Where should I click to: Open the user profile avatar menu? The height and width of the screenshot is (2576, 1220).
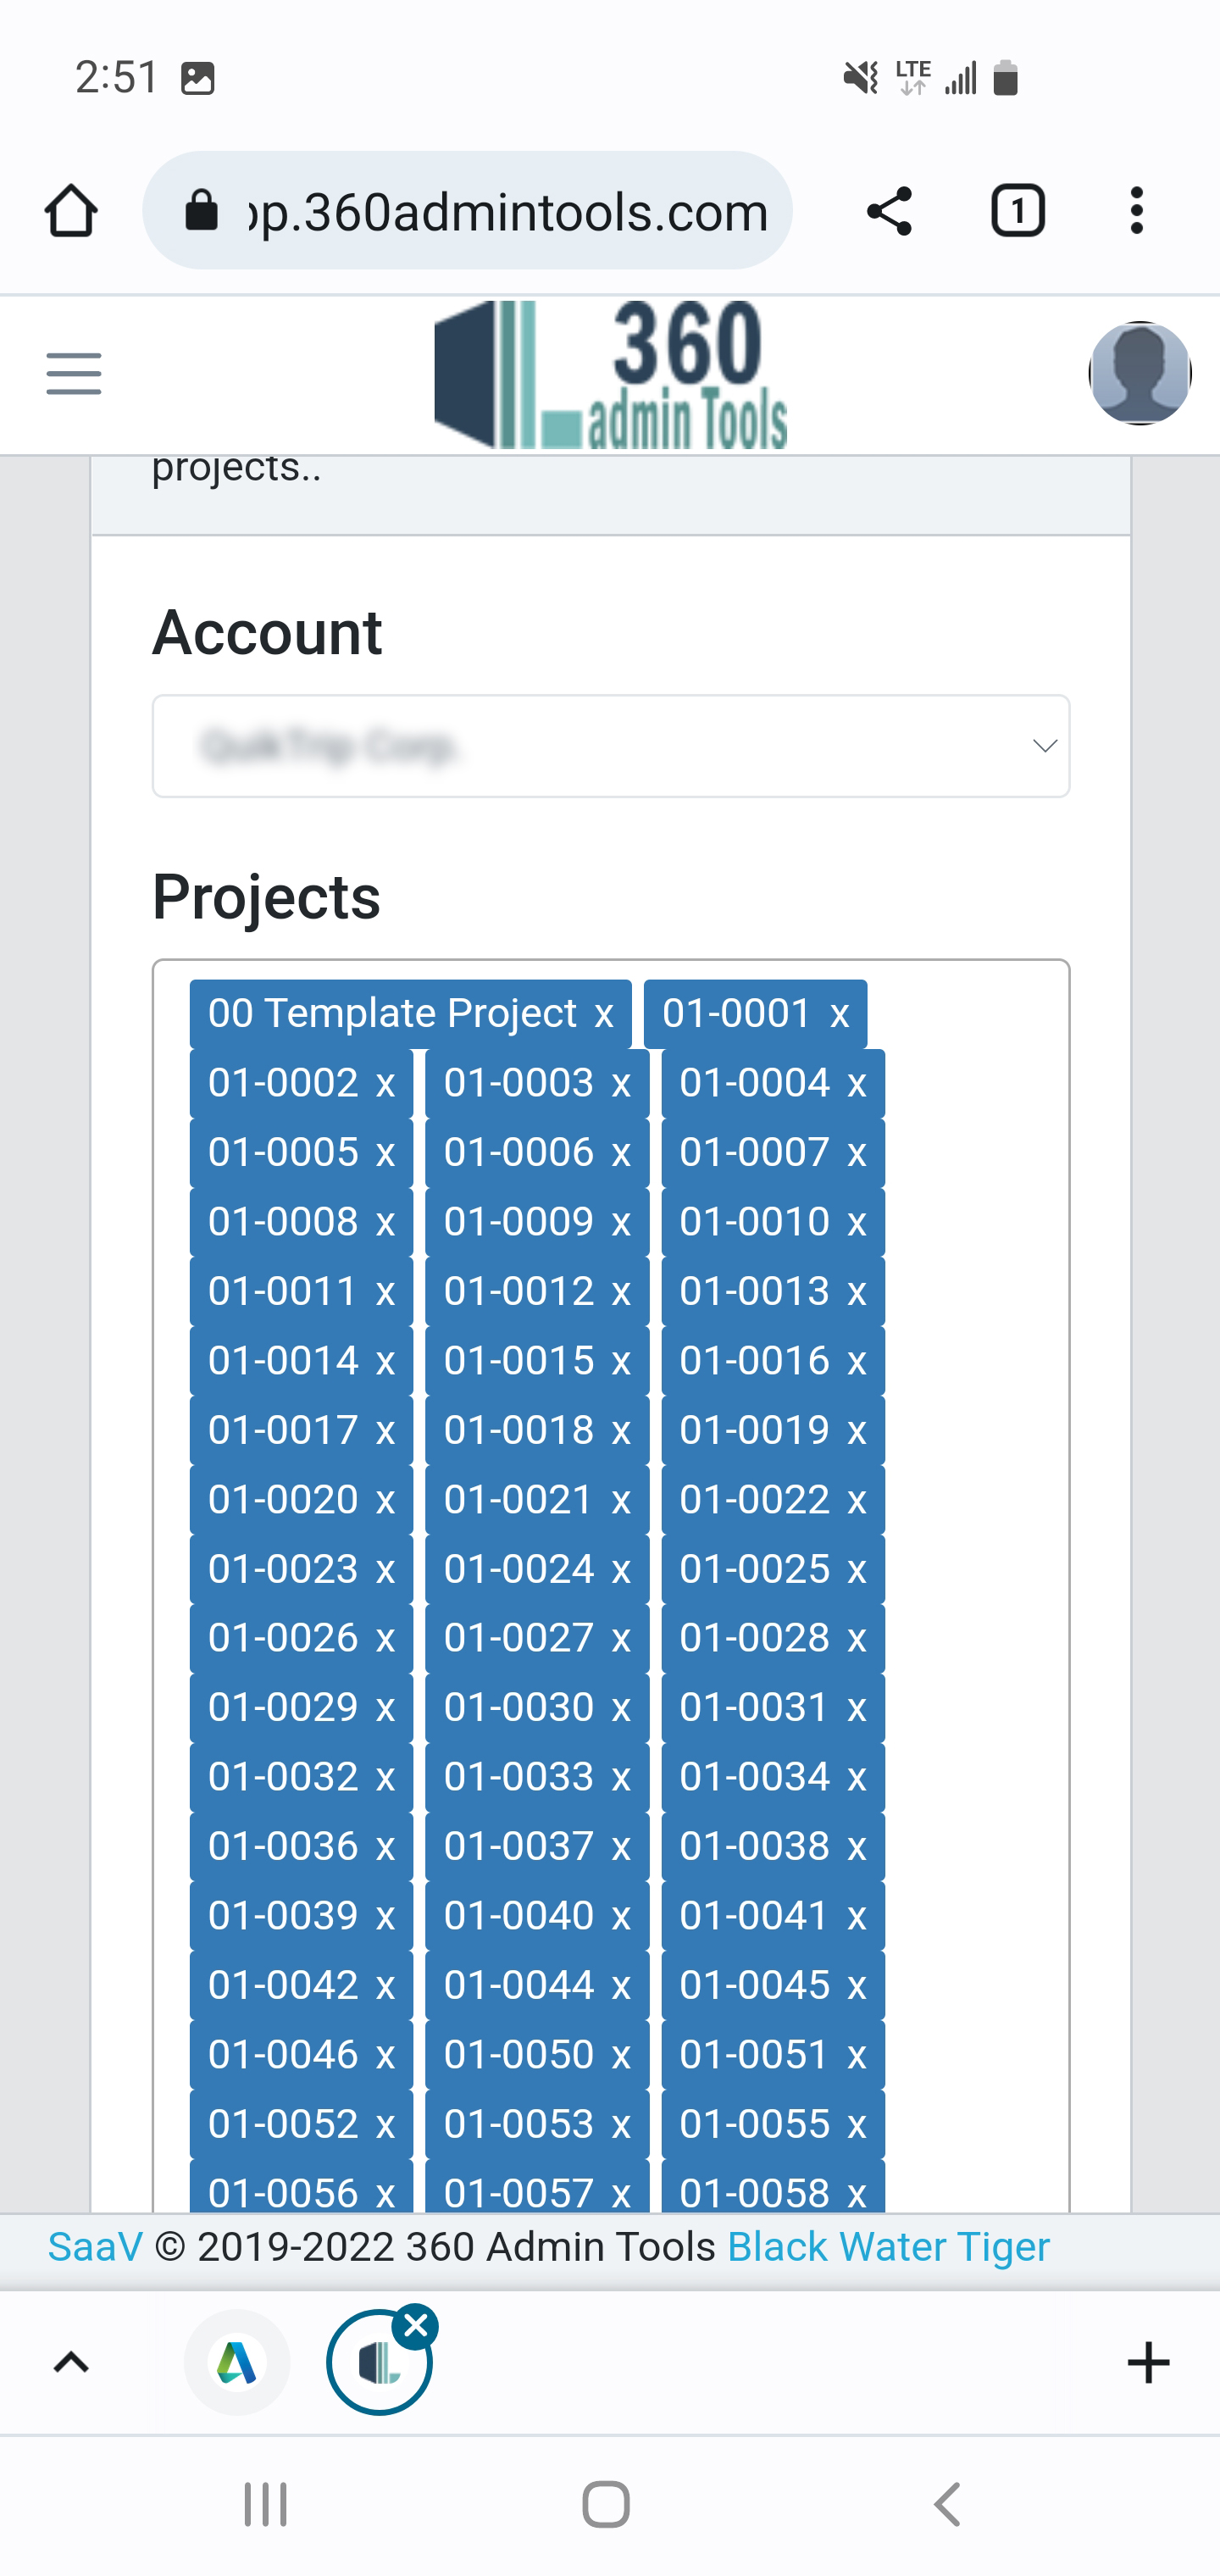click(x=1139, y=373)
